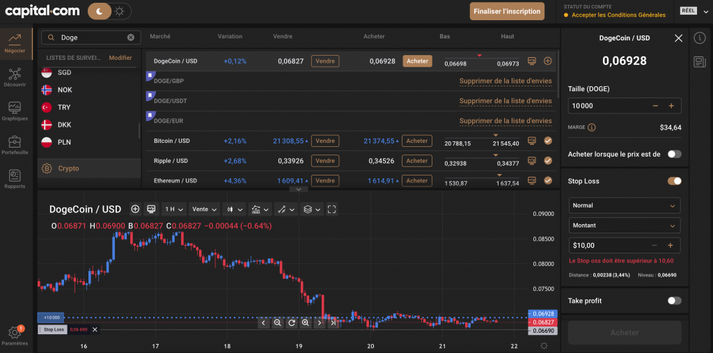The width and height of the screenshot is (713, 353).
Task: Disable the Stop Loss switch
Action: (674, 181)
